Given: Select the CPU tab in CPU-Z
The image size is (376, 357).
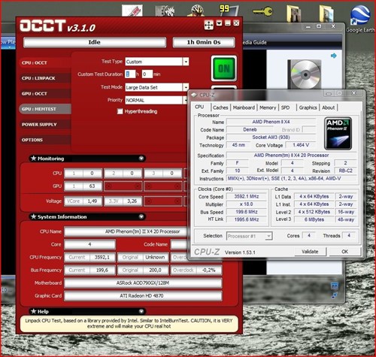Looking at the screenshot, I should [199, 107].
